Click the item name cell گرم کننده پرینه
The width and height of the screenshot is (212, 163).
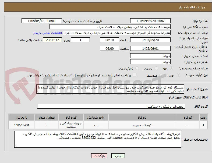pyautogui.click(x=142, y=125)
